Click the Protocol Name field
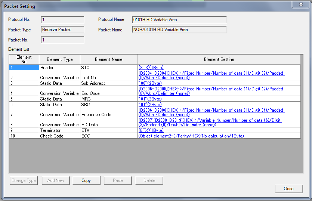This screenshot has width=312, height=201. click(x=179, y=20)
